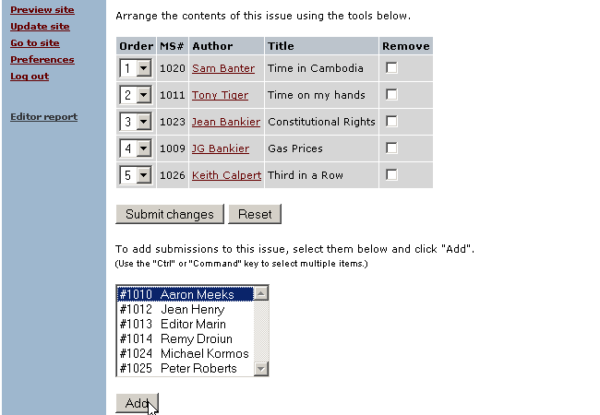Open author link Sam Banter

(223, 68)
